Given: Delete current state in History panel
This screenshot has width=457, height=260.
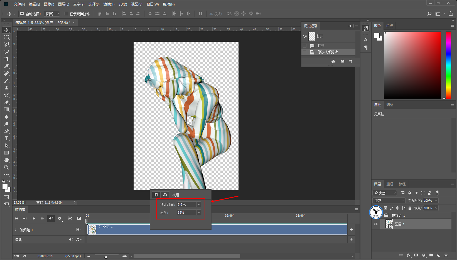Looking at the screenshot, I should click(350, 61).
